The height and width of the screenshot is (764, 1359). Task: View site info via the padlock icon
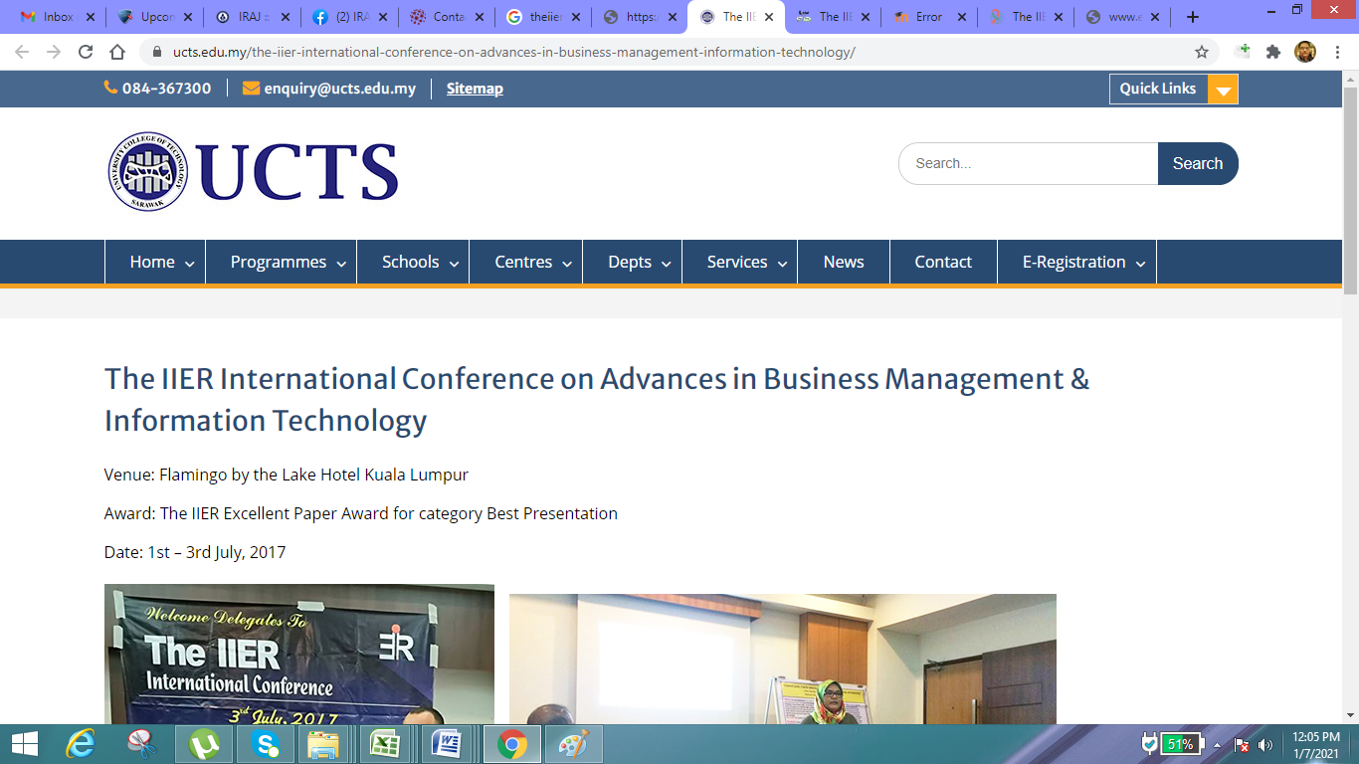pyautogui.click(x=156, y=52)
